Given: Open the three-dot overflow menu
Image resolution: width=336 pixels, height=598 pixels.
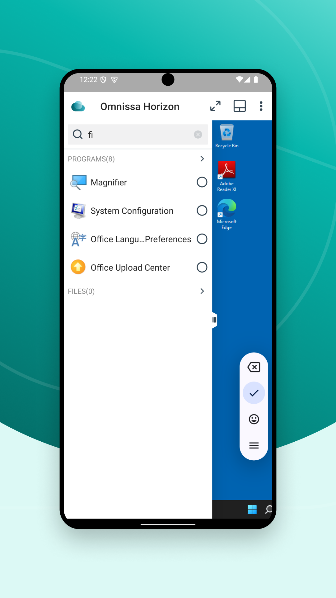Looking at the screenshot, I should (261, 106).
